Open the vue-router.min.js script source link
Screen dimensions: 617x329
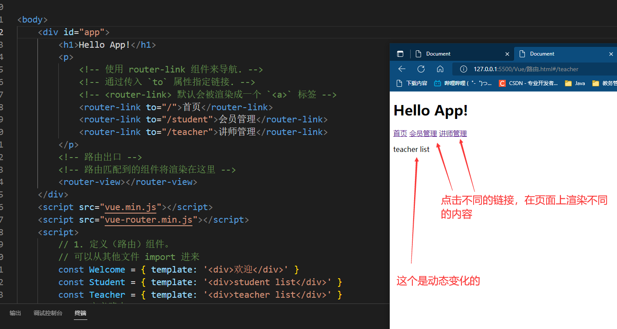[x=149, y=220]
